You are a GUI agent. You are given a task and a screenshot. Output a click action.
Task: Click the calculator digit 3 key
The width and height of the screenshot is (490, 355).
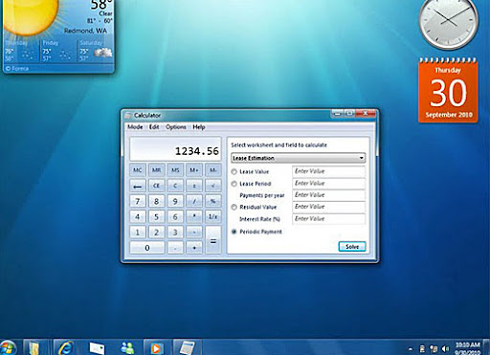(x=175, y=233)
